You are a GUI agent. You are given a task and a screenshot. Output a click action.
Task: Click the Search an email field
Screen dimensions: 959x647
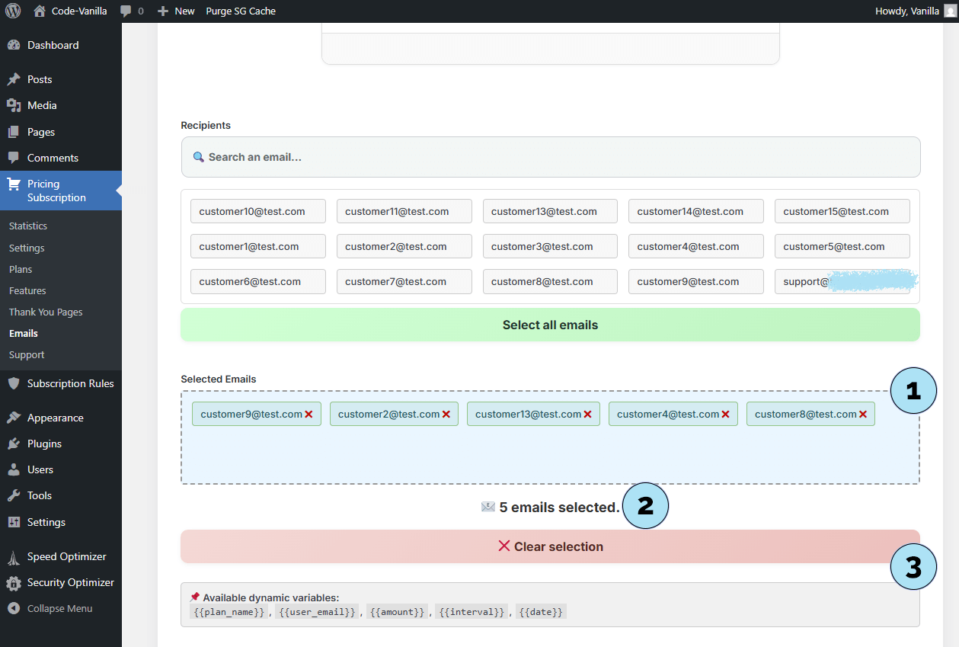[550, 157]
